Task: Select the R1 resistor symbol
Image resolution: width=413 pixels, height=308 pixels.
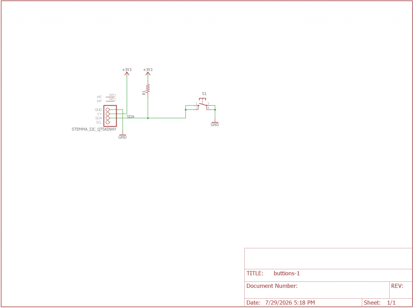Action: (148, 89)
